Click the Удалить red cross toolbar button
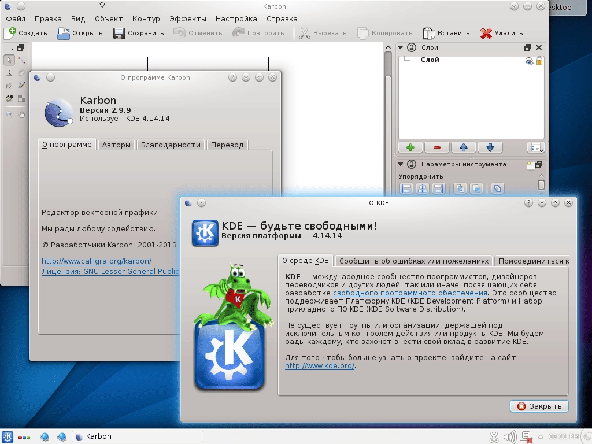Screen dimensions: 592x444 coord(501,33)
